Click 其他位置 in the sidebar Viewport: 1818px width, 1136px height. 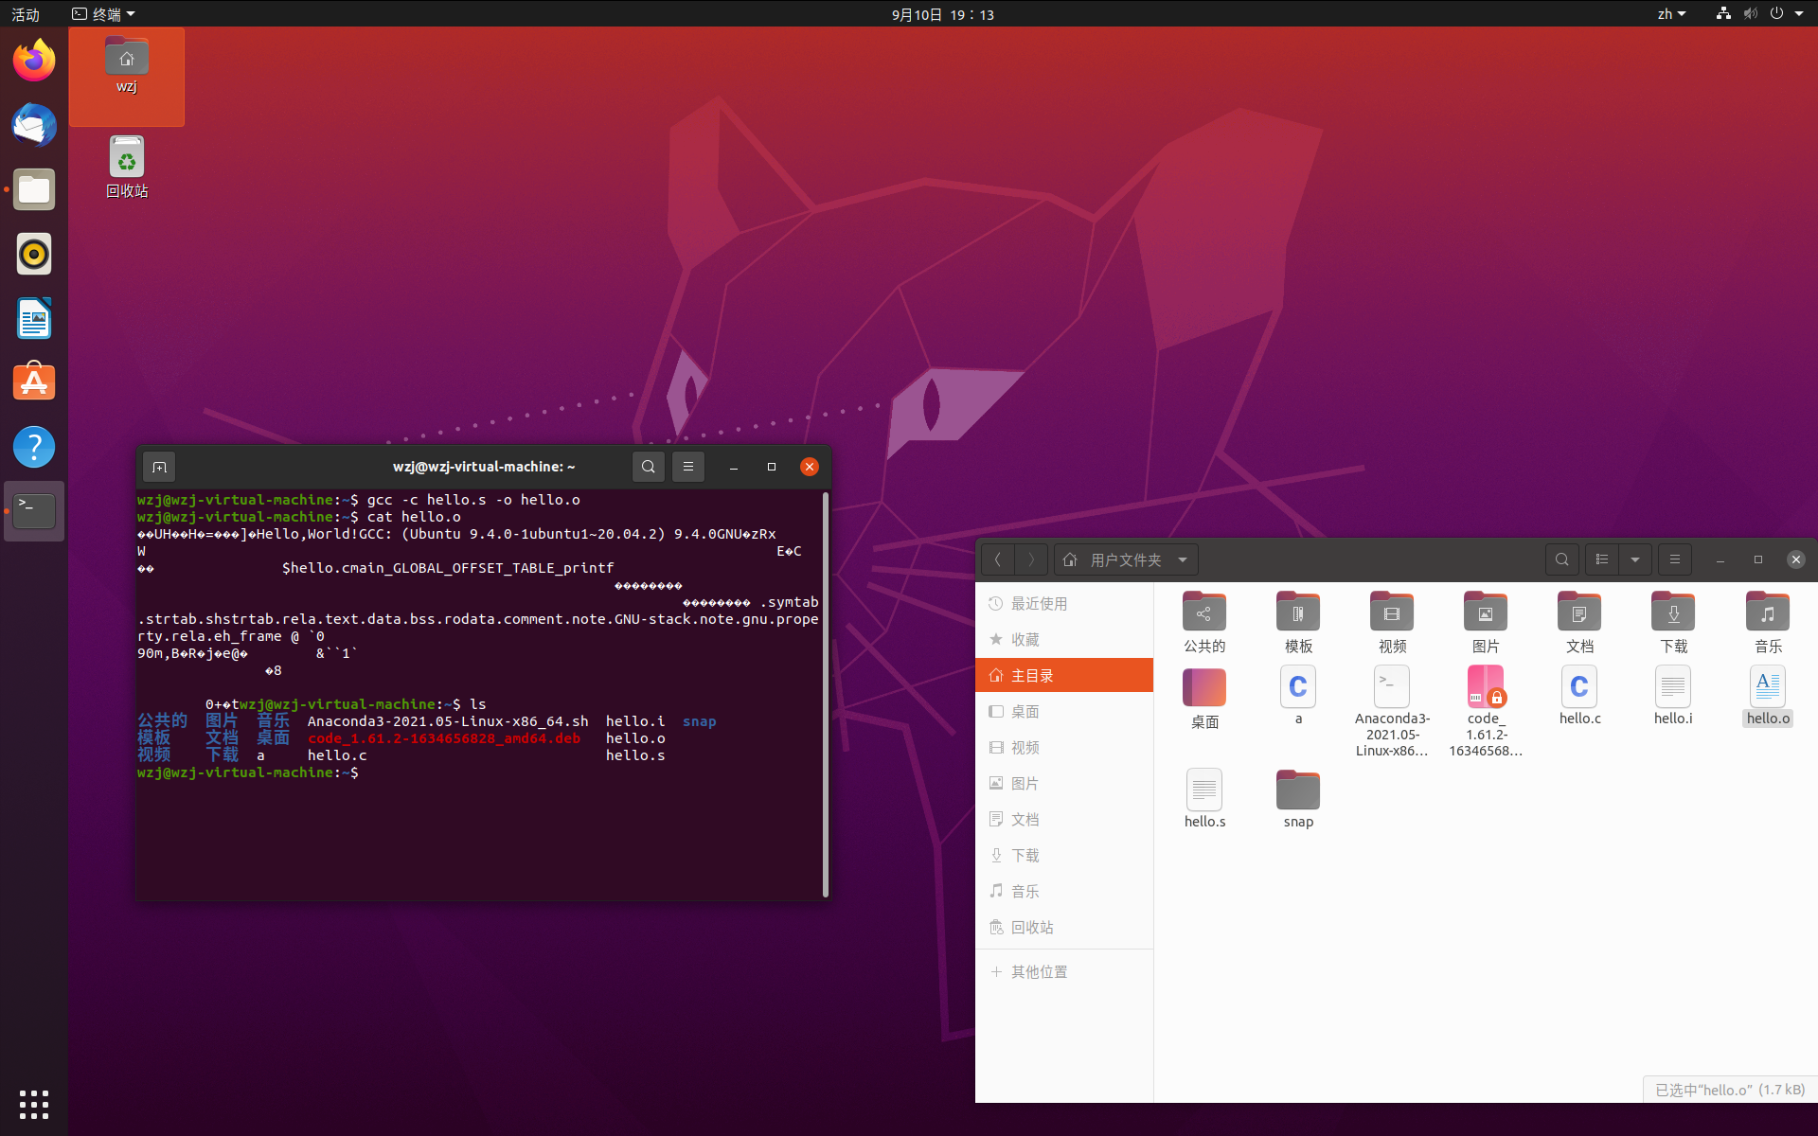click(1038, 971)
